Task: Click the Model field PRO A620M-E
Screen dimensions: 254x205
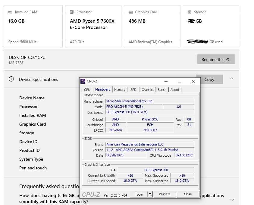Action: coord(134,107)
